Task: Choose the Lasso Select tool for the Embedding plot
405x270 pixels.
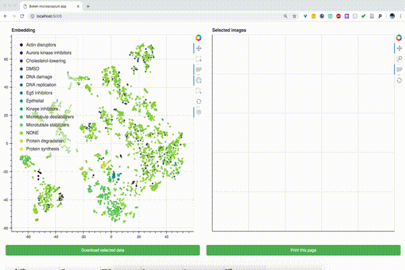Action: click(198, 80)
